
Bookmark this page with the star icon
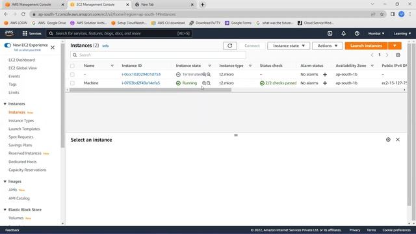pyautogui.click(x=382, y=14)
